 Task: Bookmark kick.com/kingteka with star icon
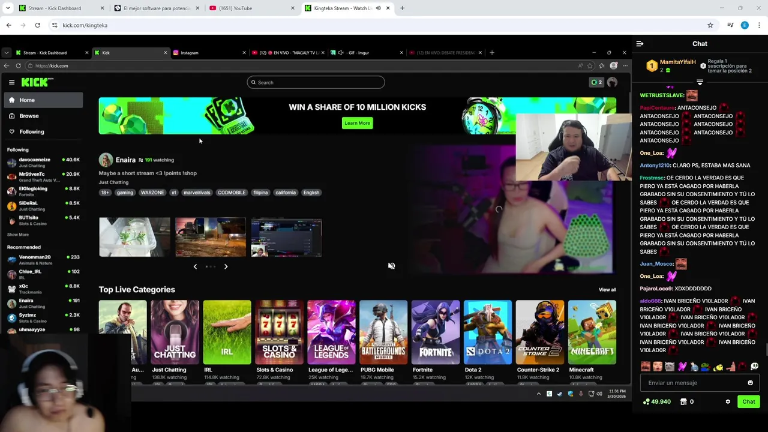[710, 25]
